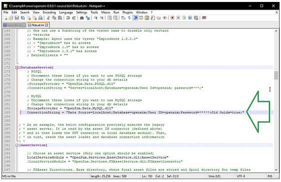Toggle synchronized vertical scrolling icon
This screenshot has width=281, height=182.
[109, 18]
